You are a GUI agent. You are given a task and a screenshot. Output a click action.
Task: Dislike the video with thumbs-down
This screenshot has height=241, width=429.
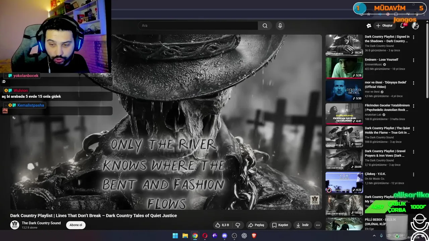tap(238, 225)
